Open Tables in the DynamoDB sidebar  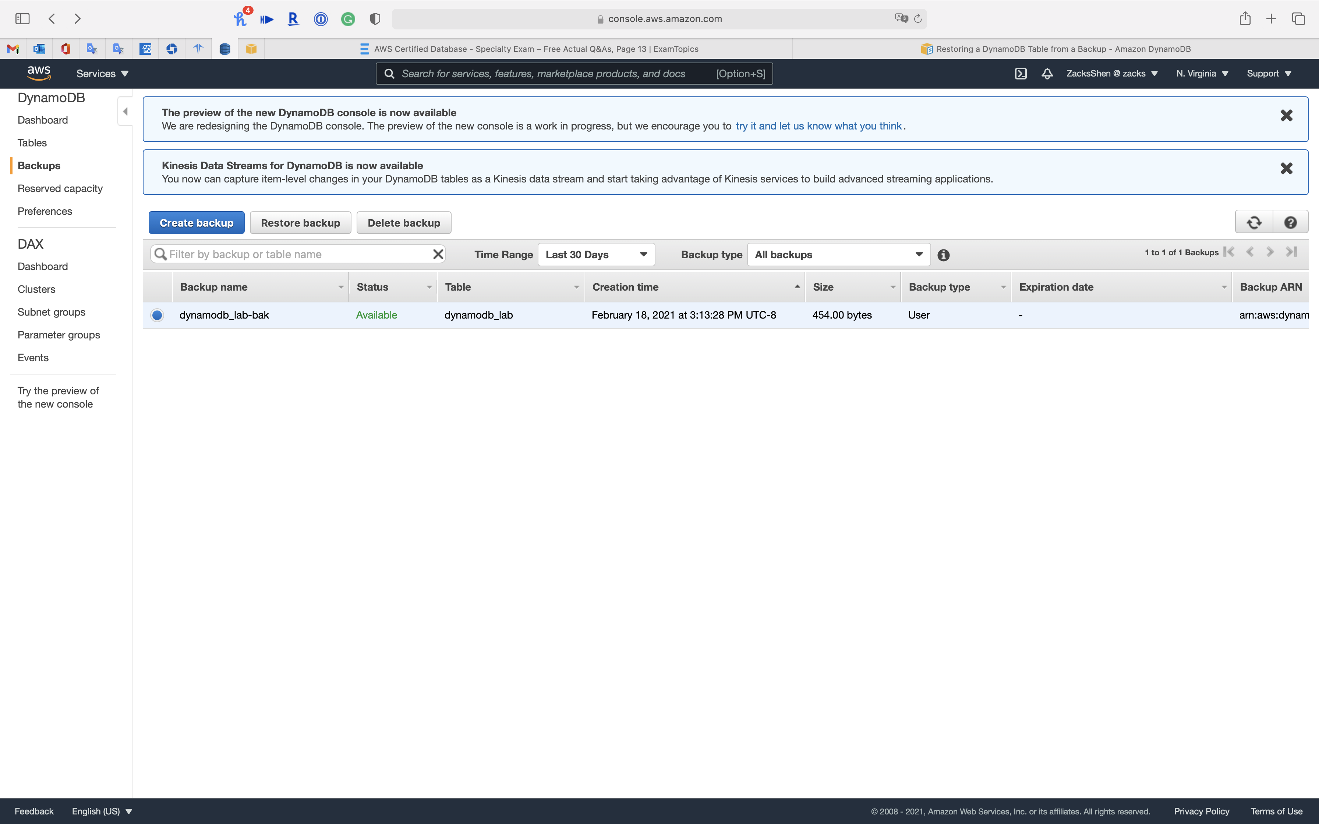pyautogui.click(x=32, y=143)
